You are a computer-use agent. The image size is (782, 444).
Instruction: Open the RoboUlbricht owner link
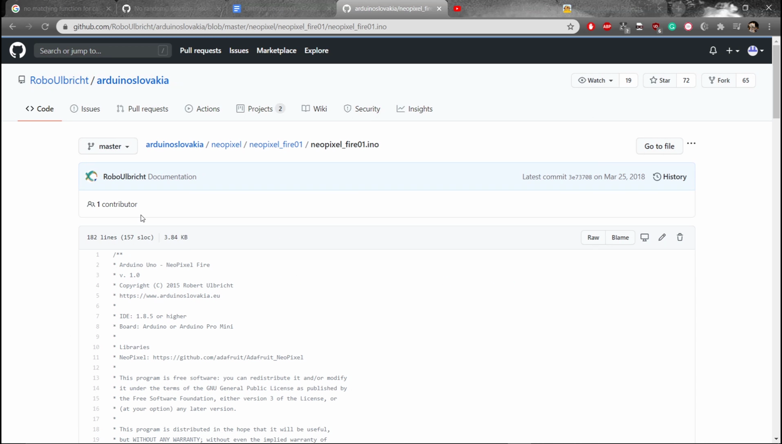click(x=59, y=80)
